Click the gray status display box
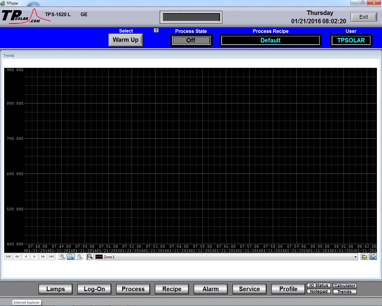This screenshot has width=382, height=306. tap(191, 17)
